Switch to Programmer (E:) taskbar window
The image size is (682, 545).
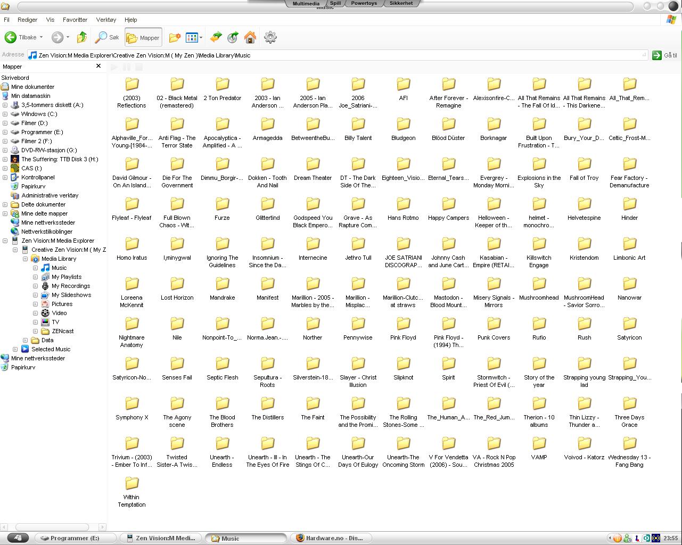pyautogui.click(x=75, y=538)
